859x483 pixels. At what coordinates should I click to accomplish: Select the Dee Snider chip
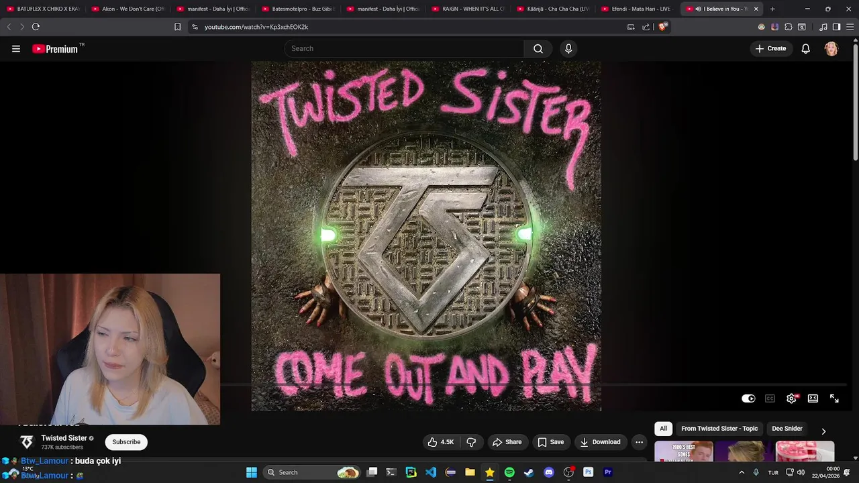point(787,429)
